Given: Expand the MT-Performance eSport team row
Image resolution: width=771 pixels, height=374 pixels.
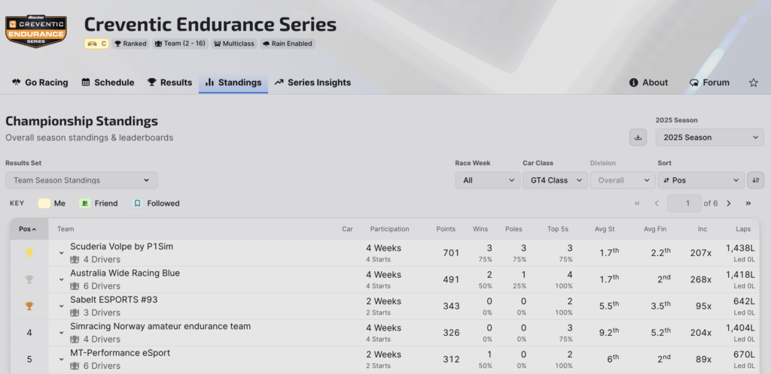Looking at the screenshot, I should pos(62,360).
